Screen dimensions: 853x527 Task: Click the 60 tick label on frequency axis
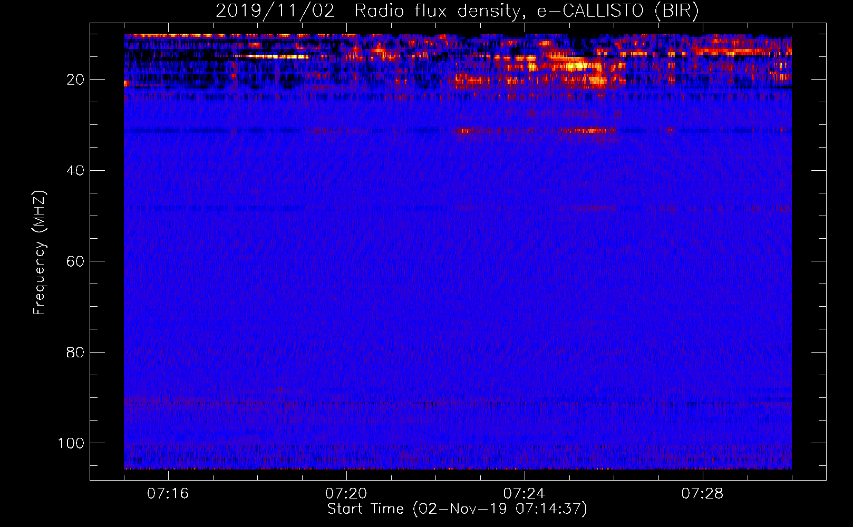[x=75, y=261]
